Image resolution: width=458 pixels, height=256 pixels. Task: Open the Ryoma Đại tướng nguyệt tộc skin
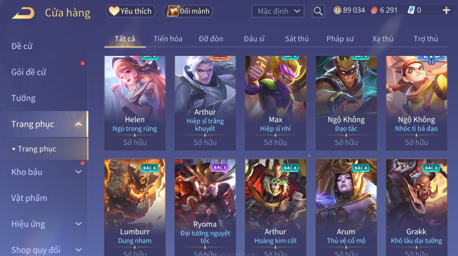coord(205,207)
